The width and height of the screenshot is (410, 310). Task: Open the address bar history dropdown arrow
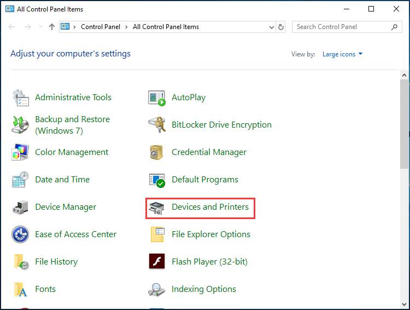272,27
